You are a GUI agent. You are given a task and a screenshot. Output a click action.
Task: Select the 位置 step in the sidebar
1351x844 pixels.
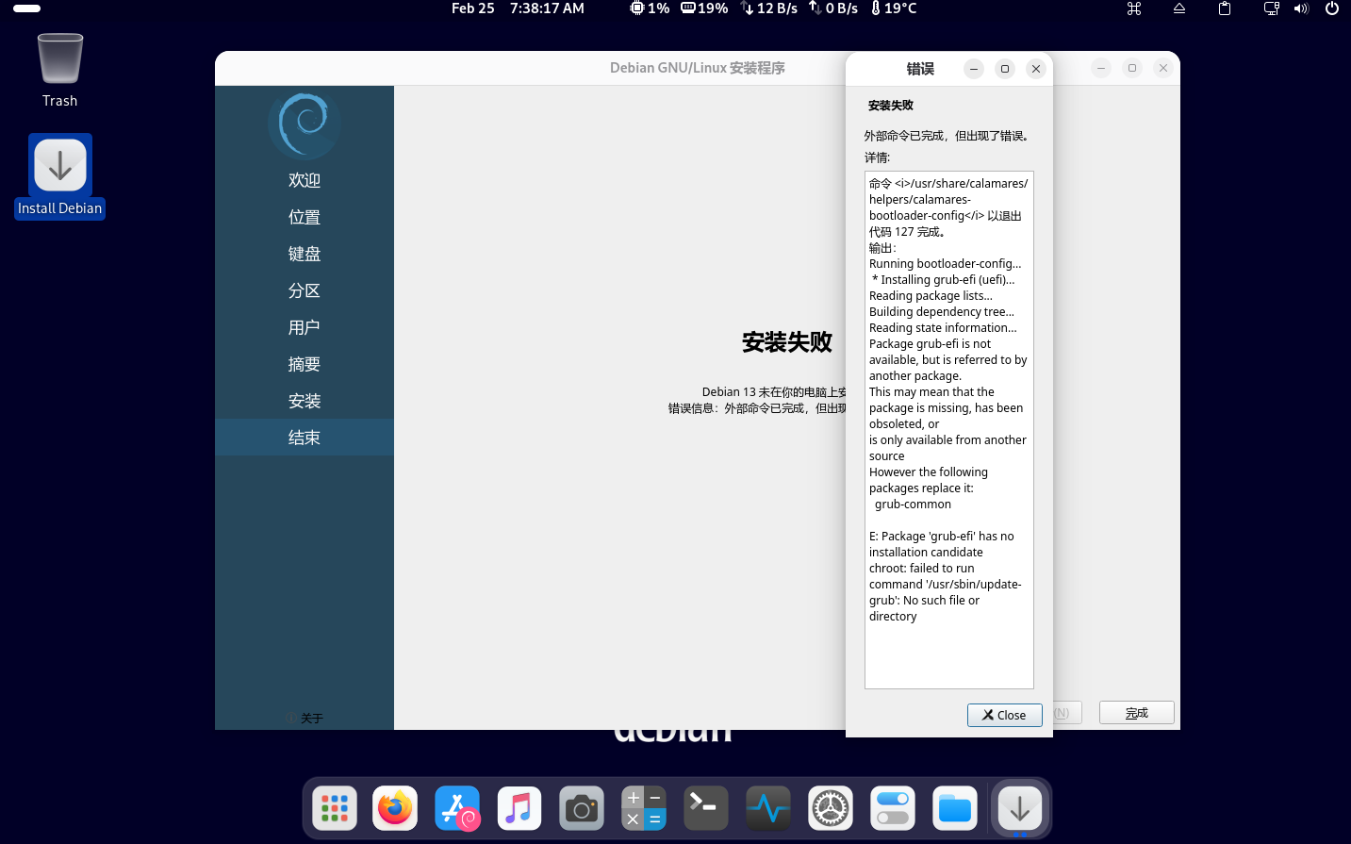pyautogui.click(x=305, y=217)
